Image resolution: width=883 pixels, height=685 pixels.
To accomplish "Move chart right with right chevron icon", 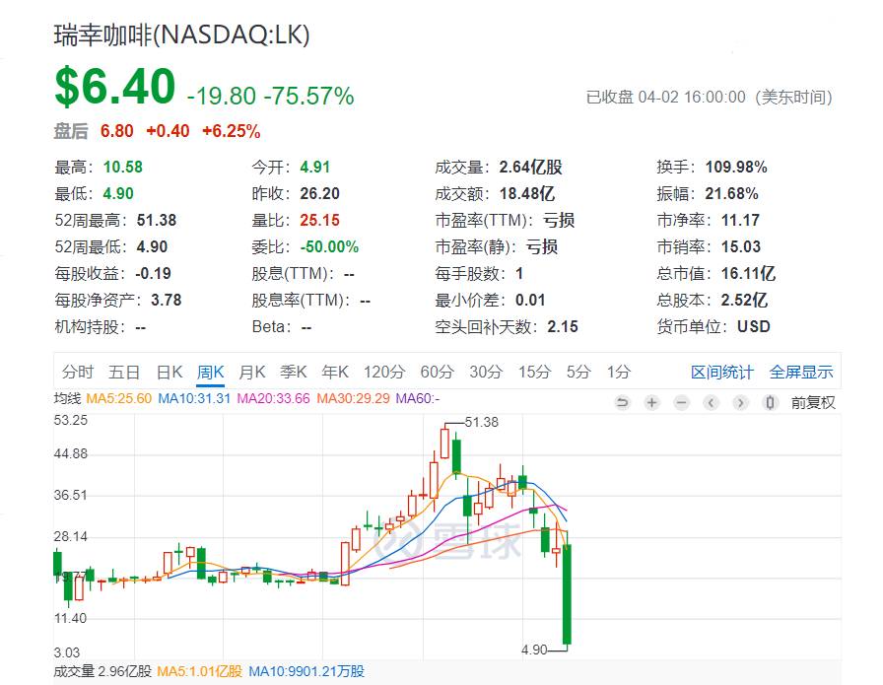I will point(740,402).
